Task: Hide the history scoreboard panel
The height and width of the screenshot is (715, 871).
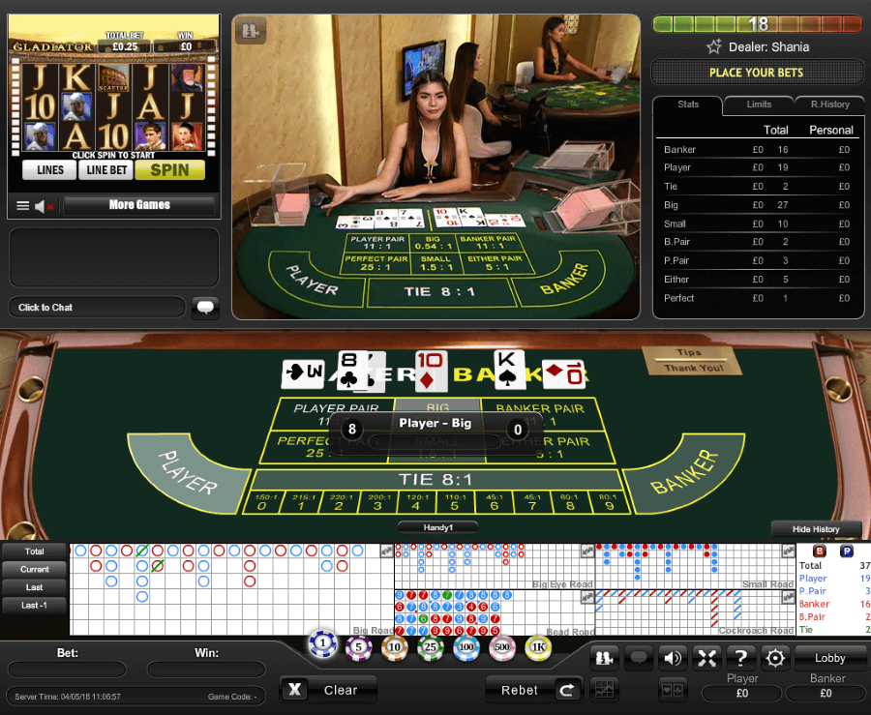Action: (x=816, y=529)
